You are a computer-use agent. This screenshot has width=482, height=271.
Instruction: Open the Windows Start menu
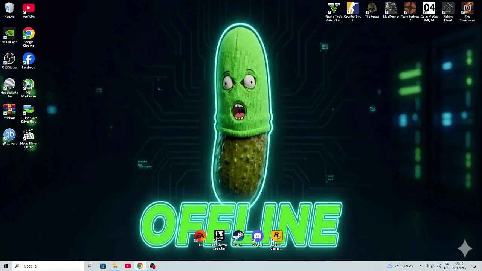tap(6, 266)
